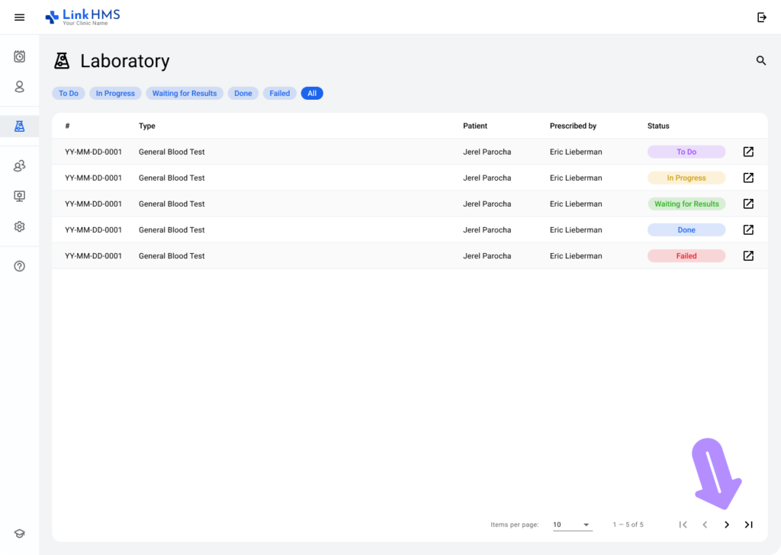Select the Laboratory flask sidebar icon
Screen dimensions: 781x555
19,126
